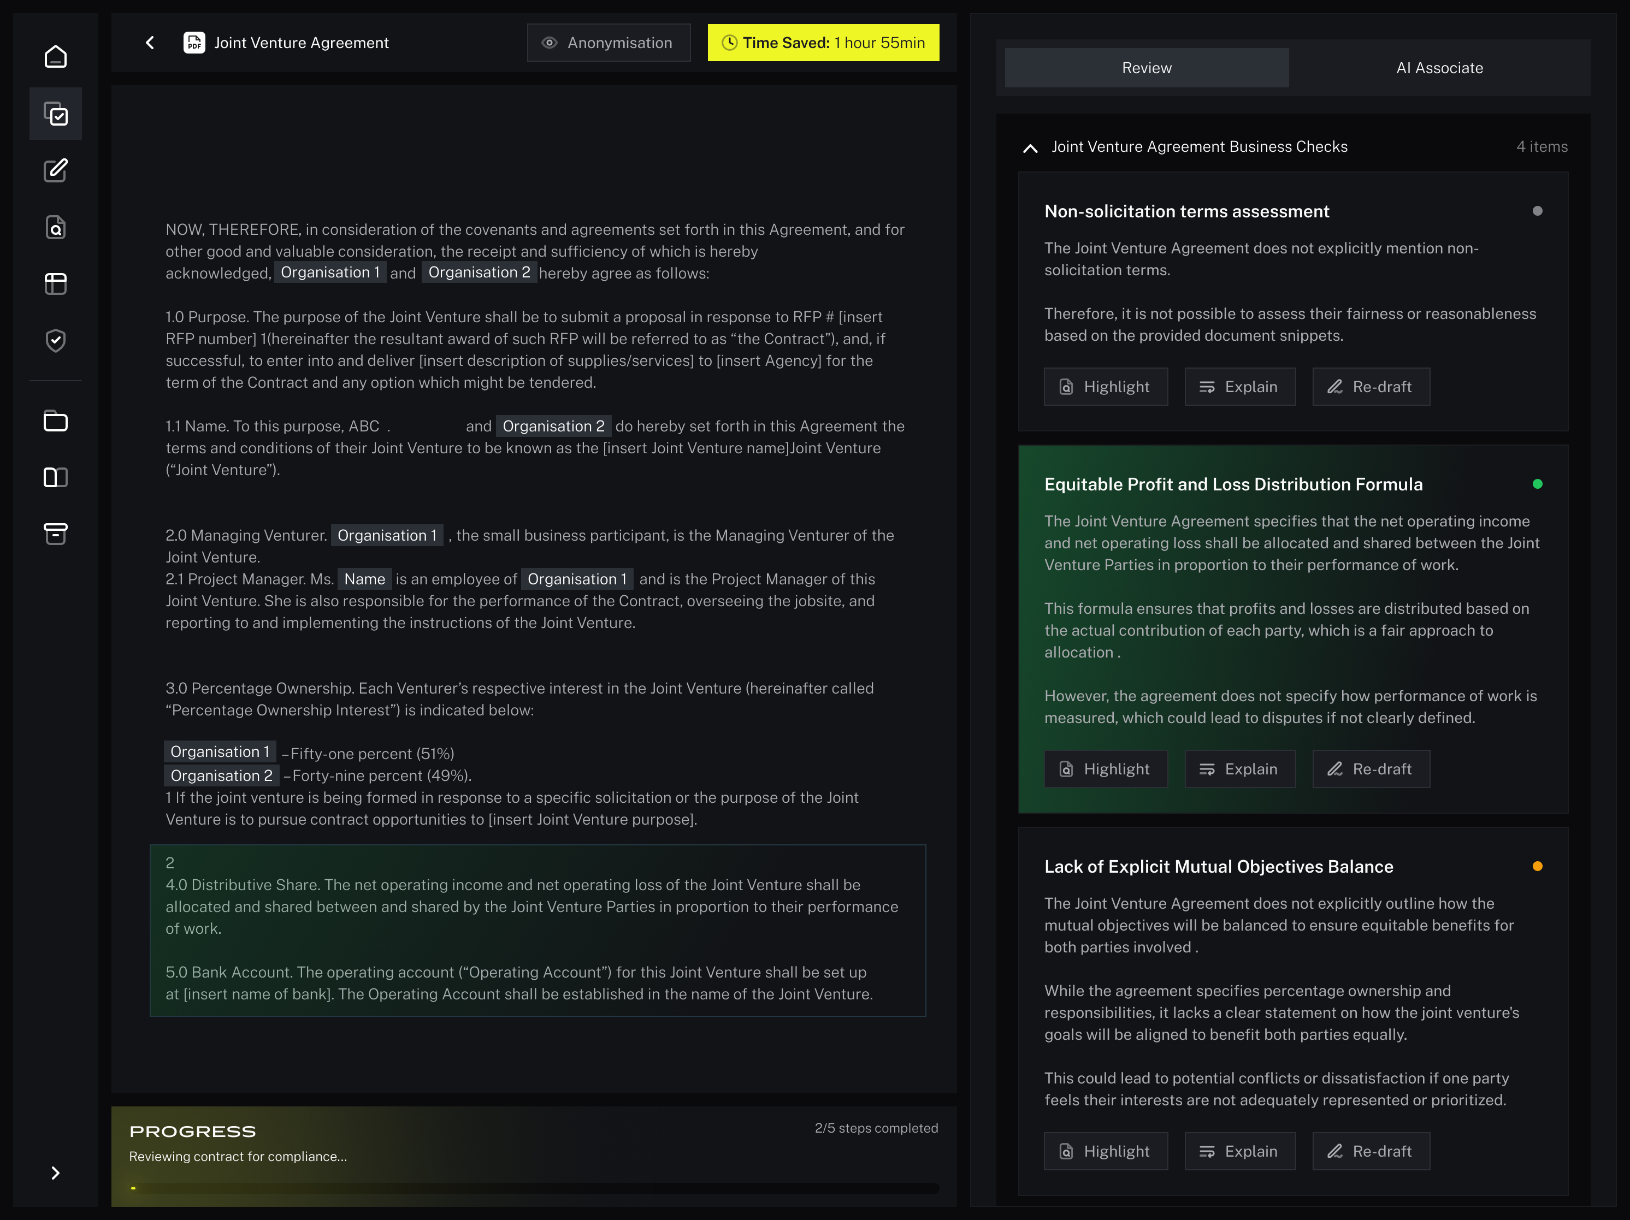Click the archive box icon in sidebar
The width and height of the screenshot is (1630, 1220).
55,534
